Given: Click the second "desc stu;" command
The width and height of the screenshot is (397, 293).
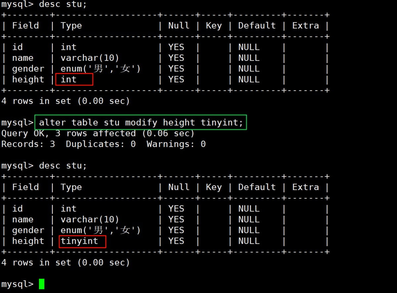Looking at the screenshot, I should [x=63, y=166].
